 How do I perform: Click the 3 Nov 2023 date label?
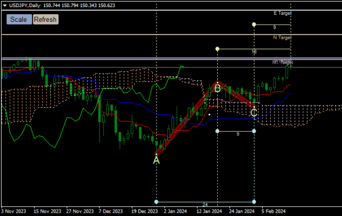[14, 211]
